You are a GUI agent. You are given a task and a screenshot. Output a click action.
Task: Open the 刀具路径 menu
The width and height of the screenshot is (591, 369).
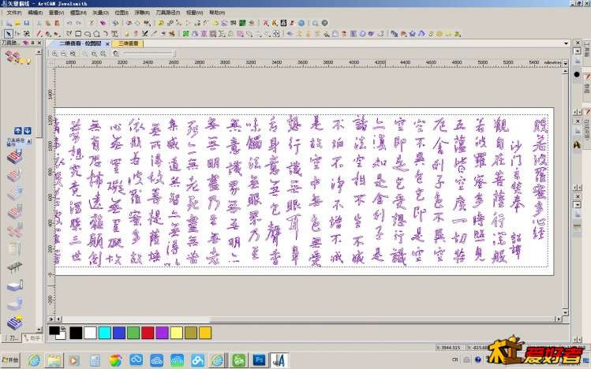(167, 13)
